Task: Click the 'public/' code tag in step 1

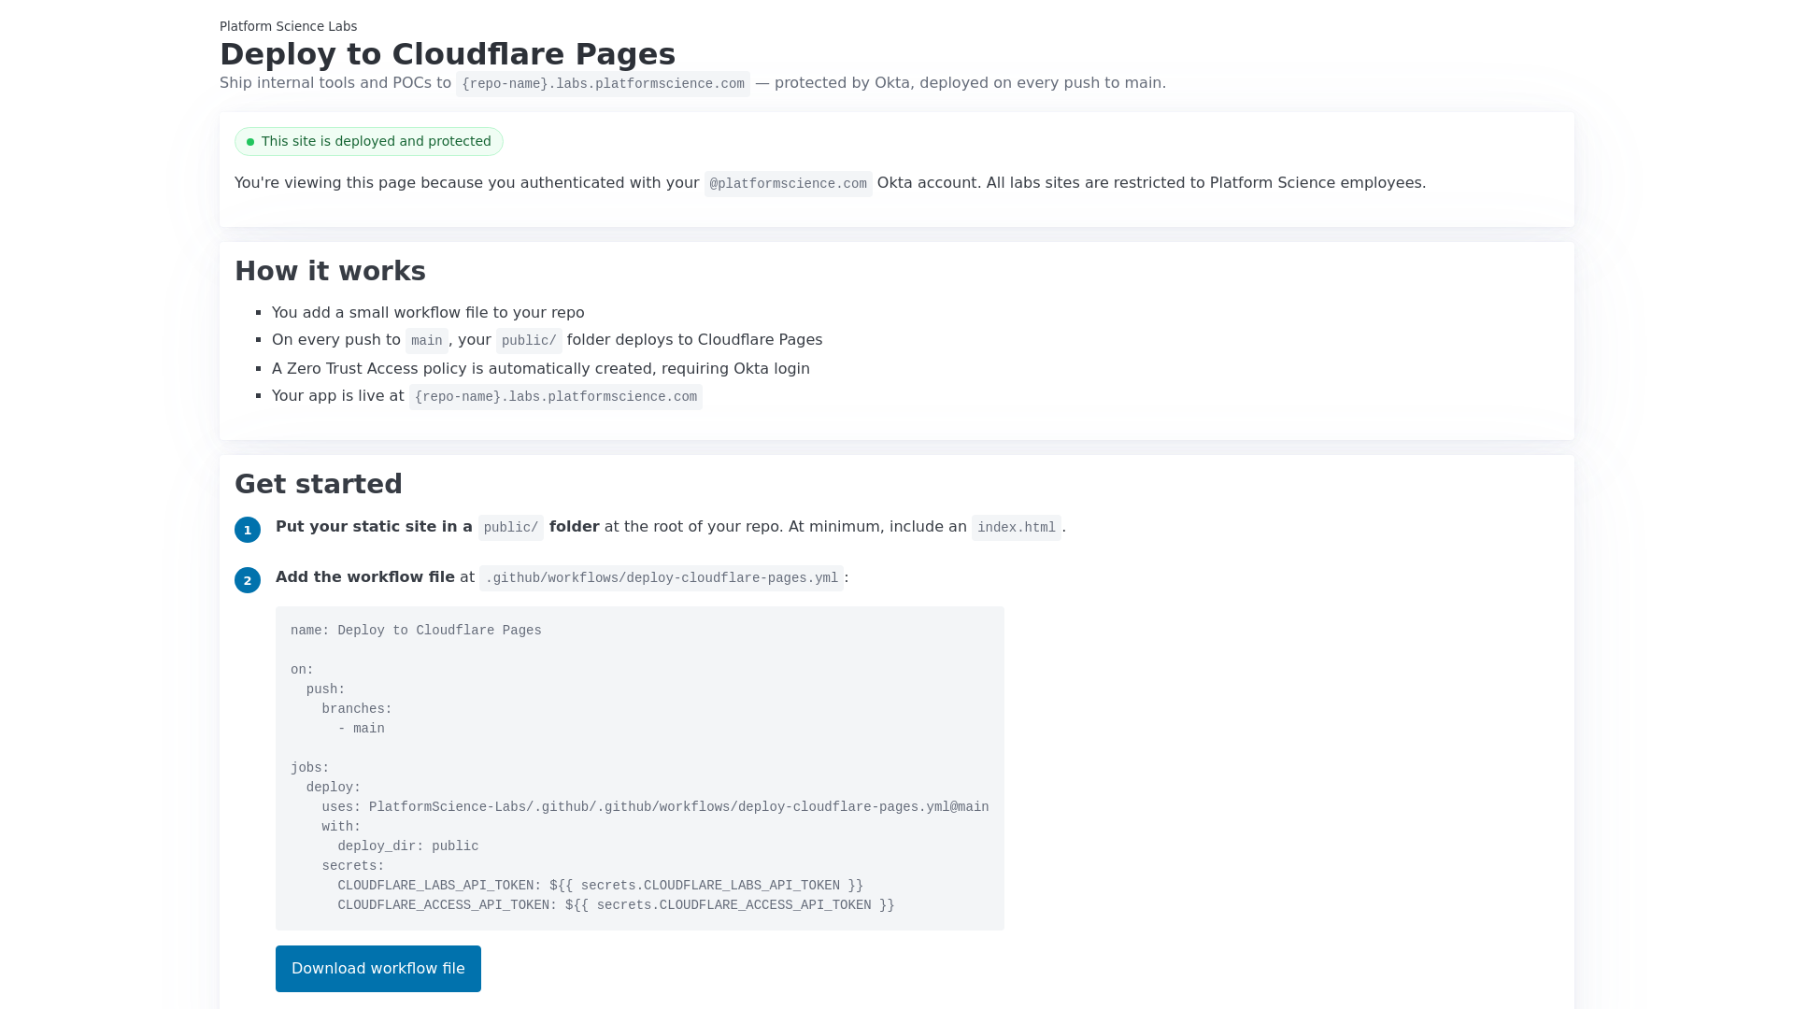Action: pyautogui.click(x=511, y=528)
